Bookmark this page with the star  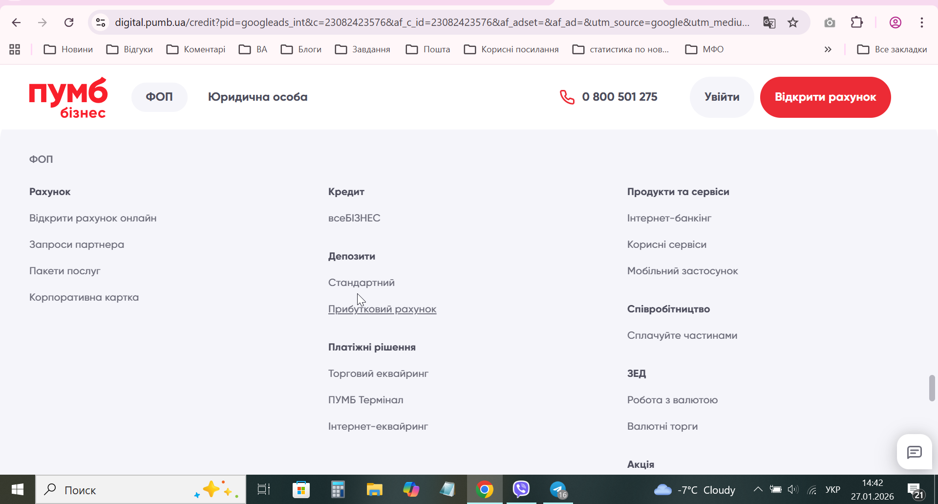pos(793,22)
